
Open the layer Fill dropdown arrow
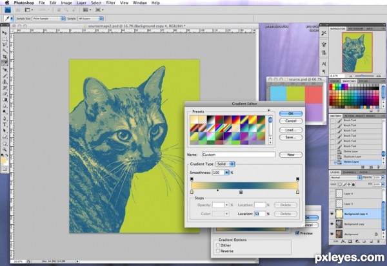382,184
